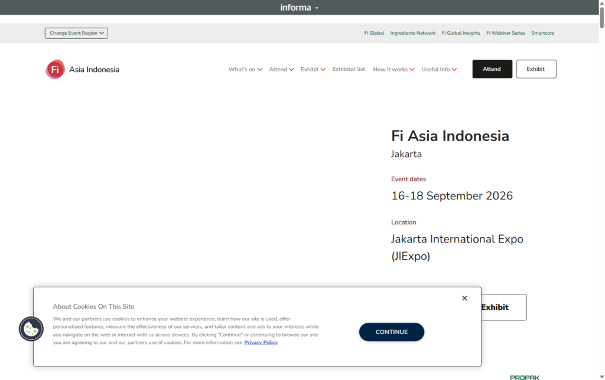This screenshot has width=605, height=380.
Task: Open the Fi Webinar Series link
Action: (505, 33)
